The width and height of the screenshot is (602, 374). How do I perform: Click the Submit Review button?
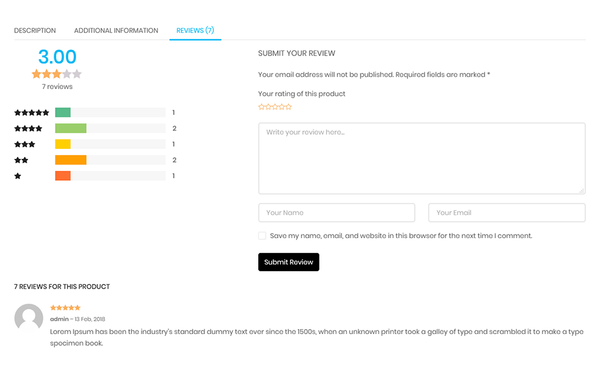coord(289,262)
